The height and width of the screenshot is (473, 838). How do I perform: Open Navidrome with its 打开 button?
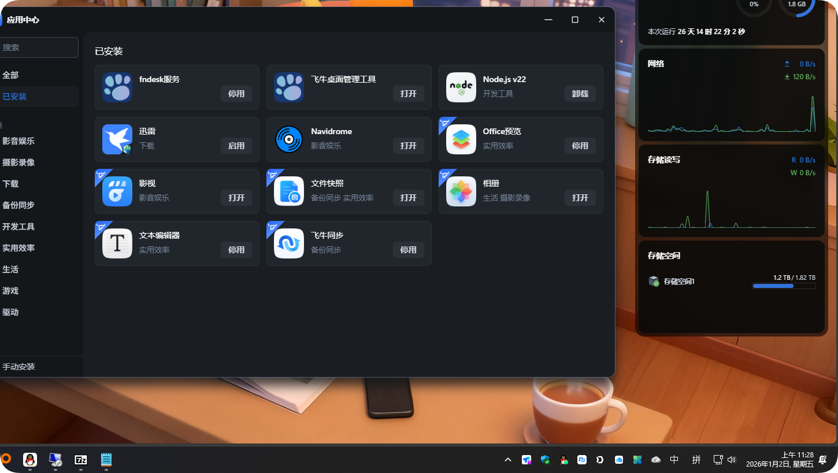[409, 146]
